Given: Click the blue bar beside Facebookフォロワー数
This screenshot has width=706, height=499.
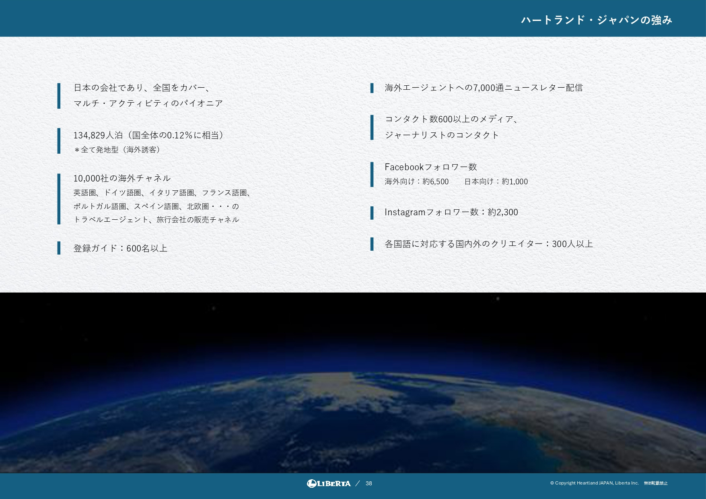Looking at the screenshot, I should [372, 173].
